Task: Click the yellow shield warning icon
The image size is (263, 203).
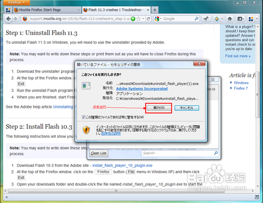Action: pyautogui.click(x=86, y=130)
